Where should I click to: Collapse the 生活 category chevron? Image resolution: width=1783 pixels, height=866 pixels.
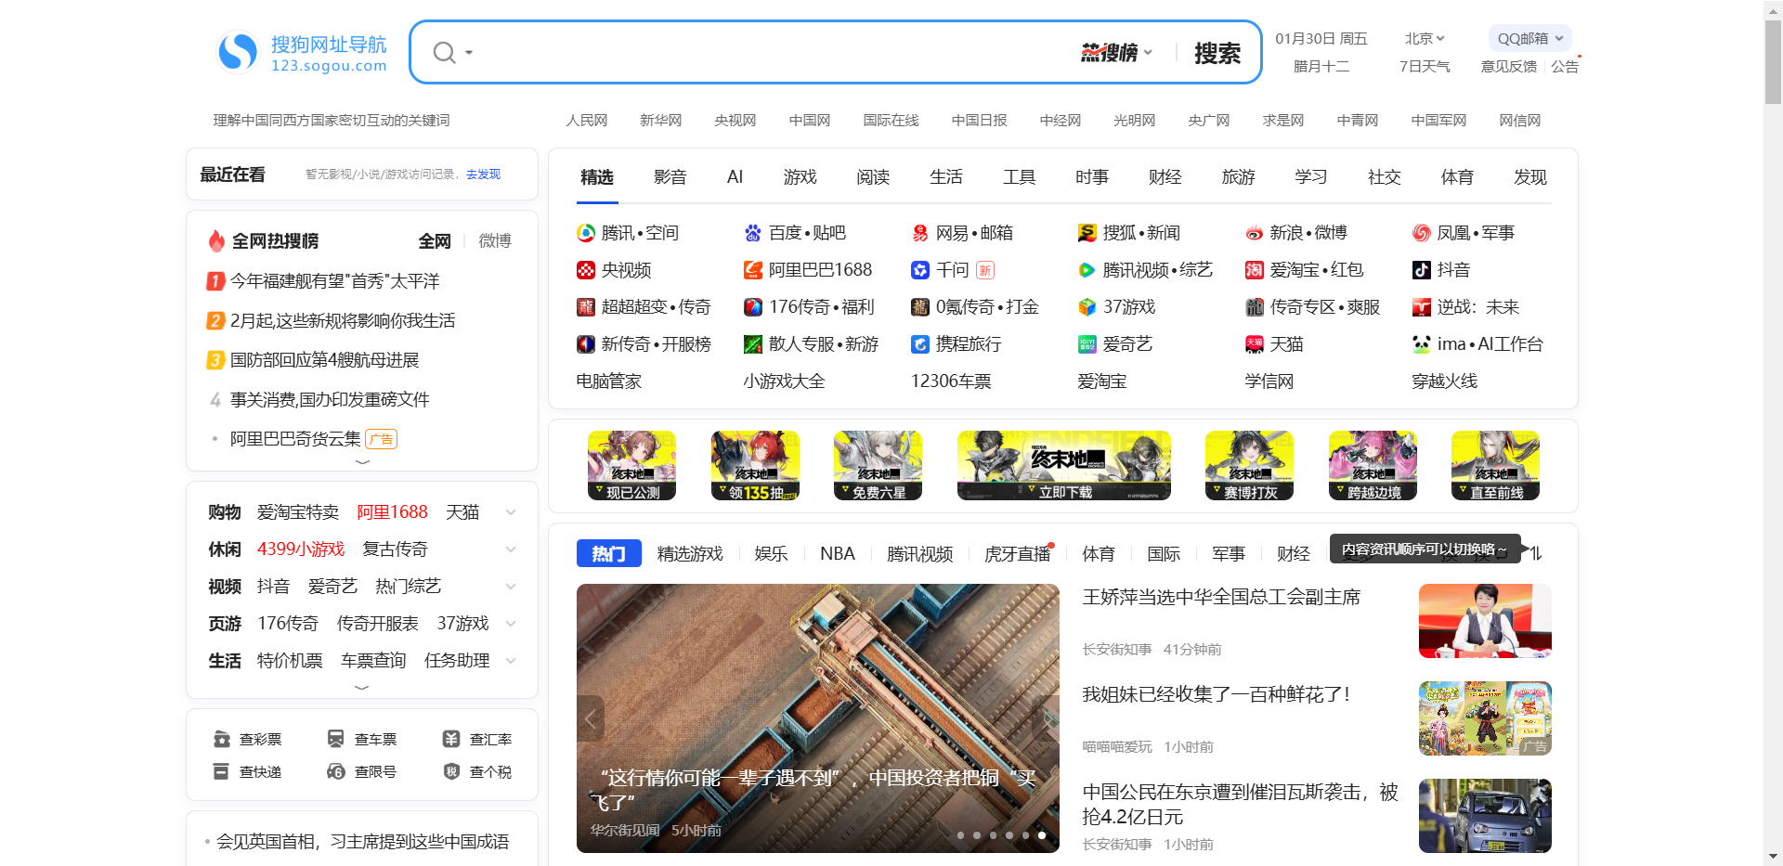pos(511,660)
